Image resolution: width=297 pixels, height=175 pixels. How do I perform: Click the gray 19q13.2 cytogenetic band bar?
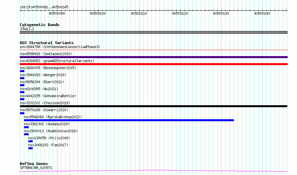click(x=154, y=32)
